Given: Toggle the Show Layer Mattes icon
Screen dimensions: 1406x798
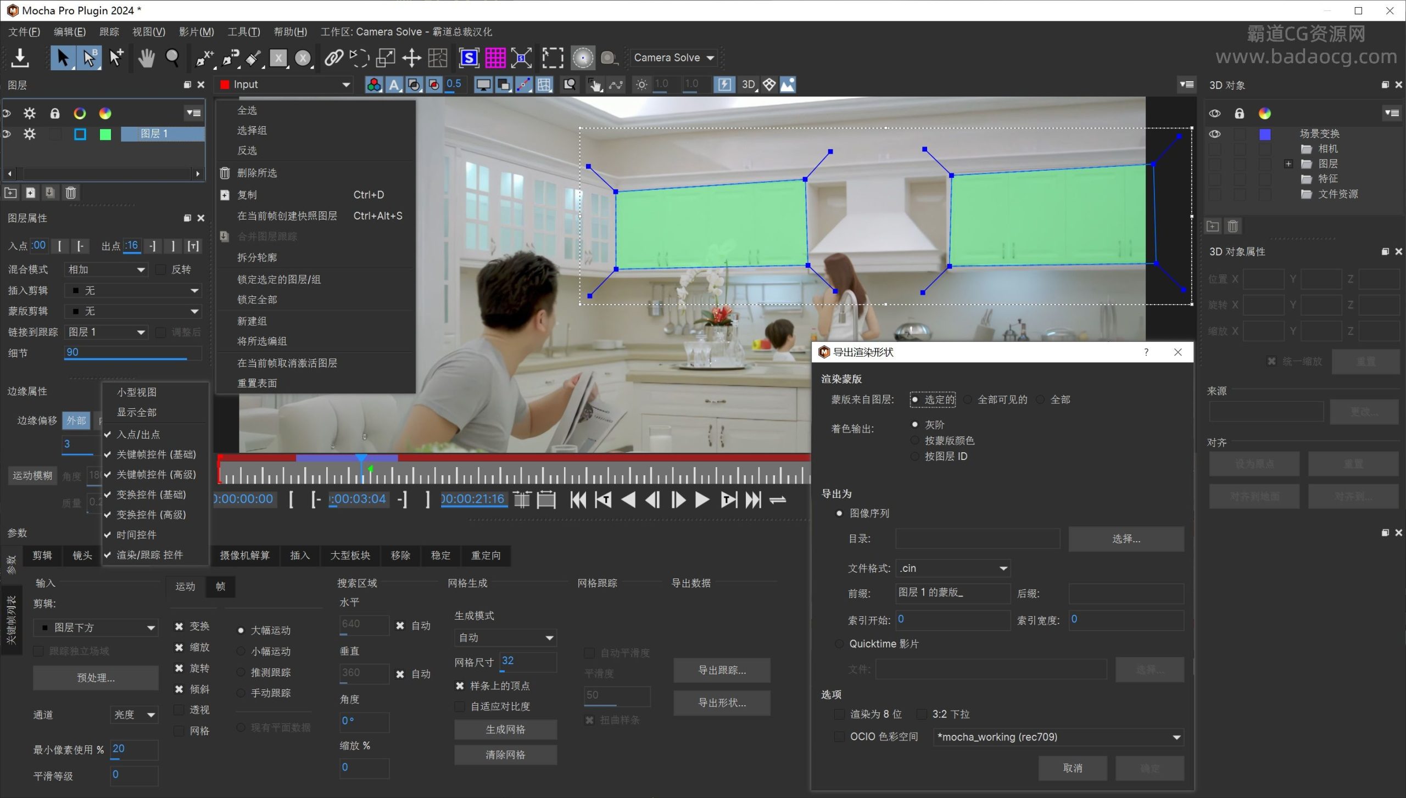Looking at the screenshot, I should pyautogui.click(x=414, y=85).
